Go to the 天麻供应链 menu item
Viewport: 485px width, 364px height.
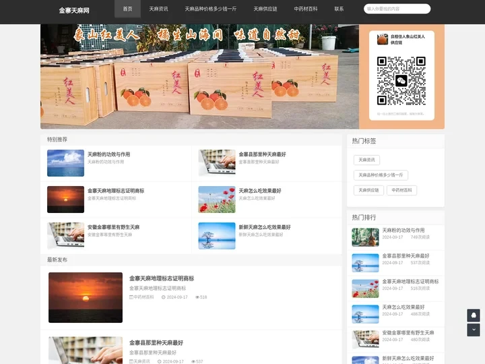[x=265, y=9]
